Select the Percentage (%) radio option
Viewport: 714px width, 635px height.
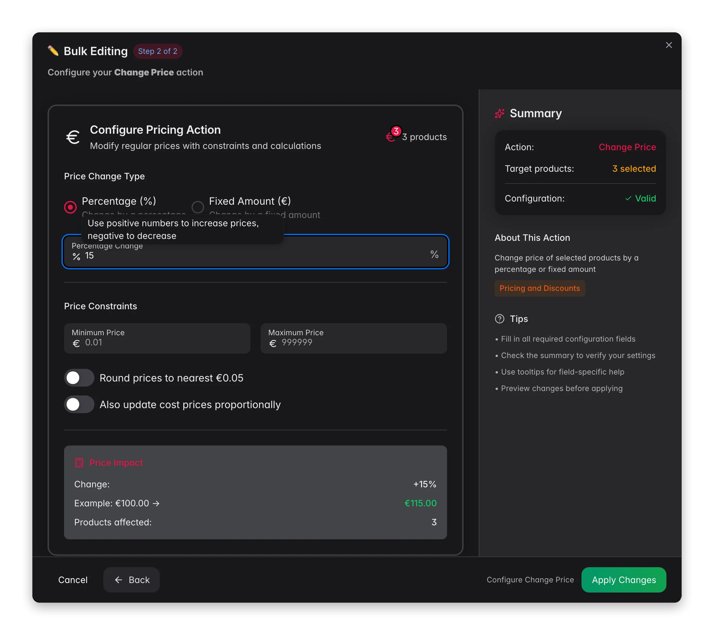70,207
